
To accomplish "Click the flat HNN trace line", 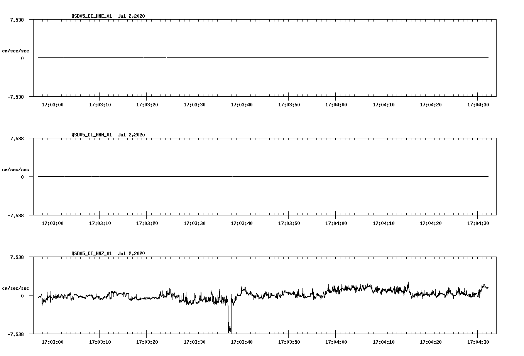I will (x=263, y=176).
